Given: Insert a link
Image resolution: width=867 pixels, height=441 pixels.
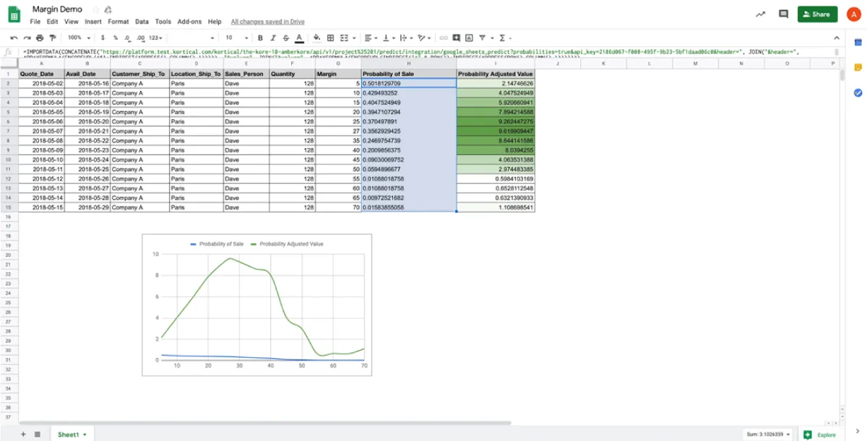Looking at the screenshot, I should (x=444, y=38).
